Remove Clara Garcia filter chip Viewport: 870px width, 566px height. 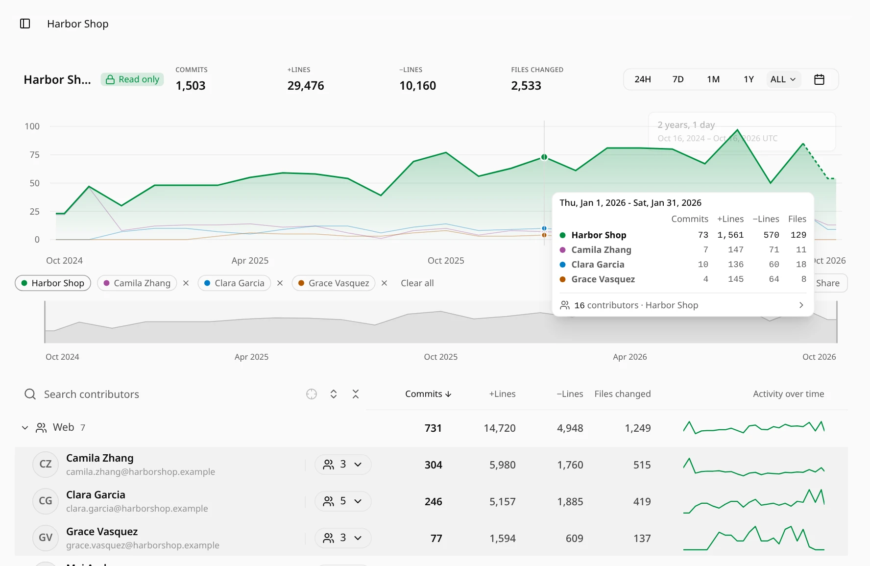click(x=280, y=283)
